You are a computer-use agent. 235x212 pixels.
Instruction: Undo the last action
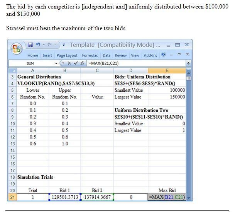(38, 44)
